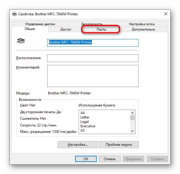Select Executive in paper list
The image size is (180, 174).
point(88,126)
